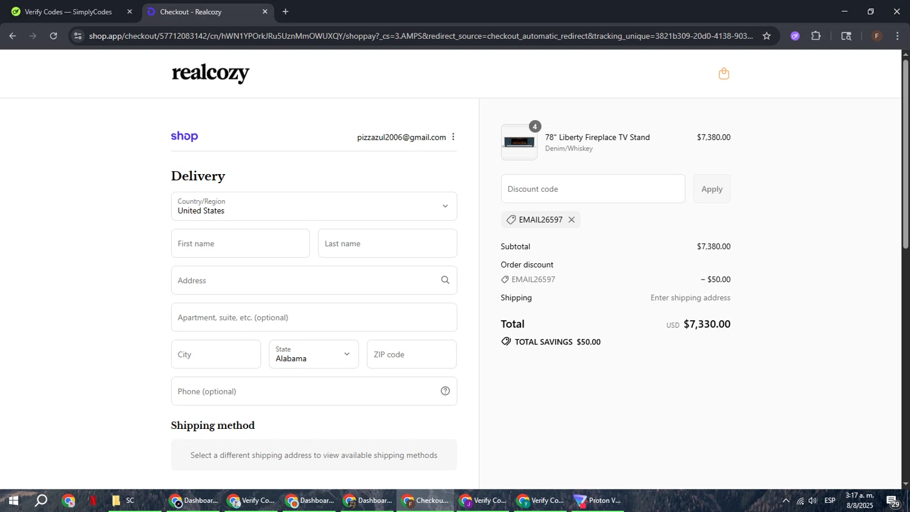Open the notification center icon
The width and height of the screenshot is (910, 512).
point(893,501)
